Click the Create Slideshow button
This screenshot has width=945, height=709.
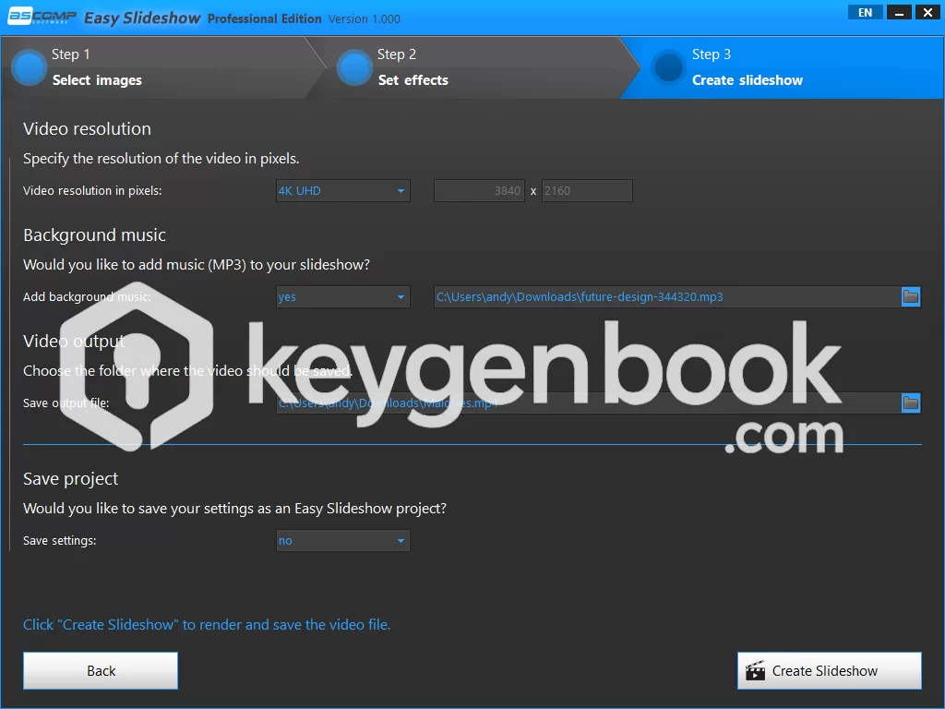829,671
